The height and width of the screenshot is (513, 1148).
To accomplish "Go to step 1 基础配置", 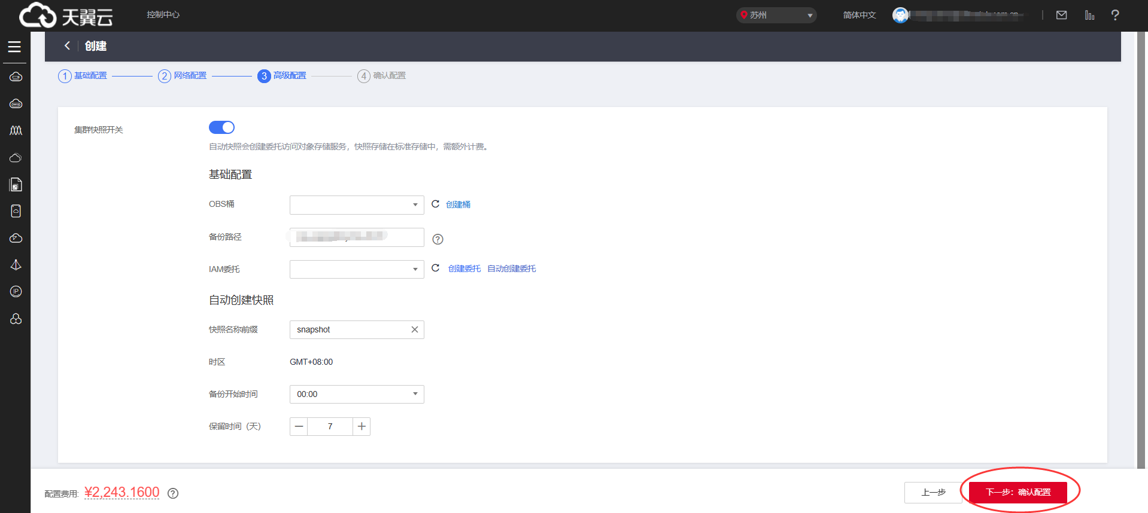I will 83,76.
